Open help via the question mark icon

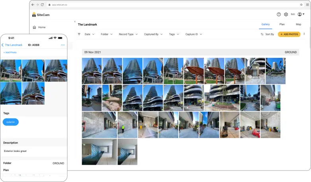pyautogui.click(x=279, y=14)
